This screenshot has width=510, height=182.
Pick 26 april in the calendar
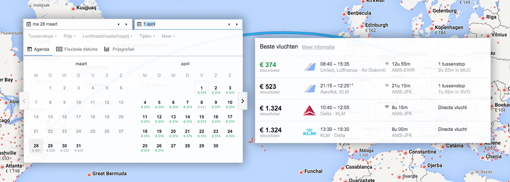pyautogui.click(x=159, y=148)
